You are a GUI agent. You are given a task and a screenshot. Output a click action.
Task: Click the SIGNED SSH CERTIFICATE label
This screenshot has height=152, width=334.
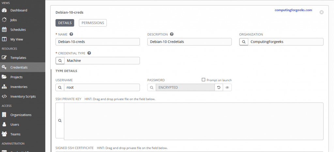pyautogui.click(x=75, y=148)
